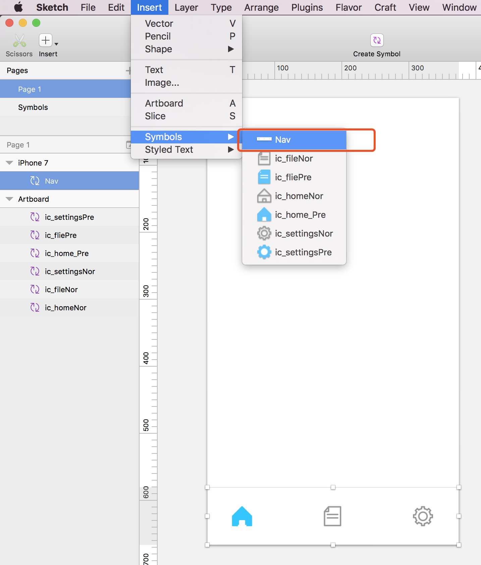Choose Vector from the Insert menu
481x565 pixels.
tap(186, 23)
